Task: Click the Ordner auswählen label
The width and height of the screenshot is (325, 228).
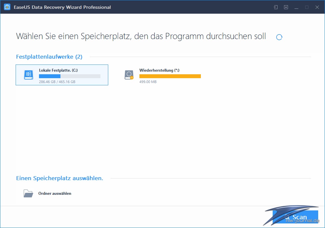Action: coord(55,193)
